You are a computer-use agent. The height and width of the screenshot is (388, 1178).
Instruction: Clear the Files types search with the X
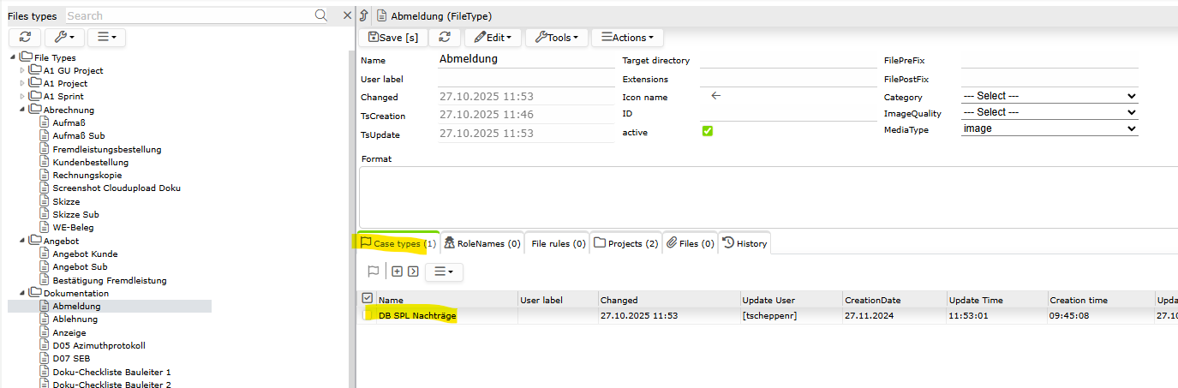[x=347, y=15]
